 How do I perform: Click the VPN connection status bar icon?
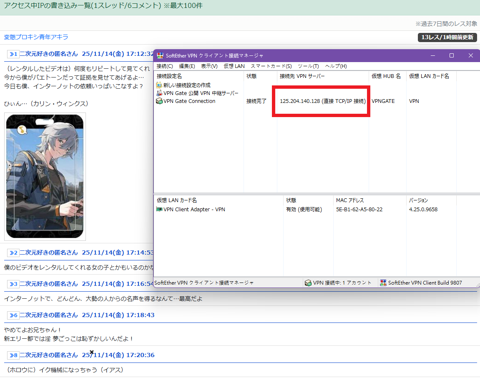pyautogui.click(x=308, y=283)
